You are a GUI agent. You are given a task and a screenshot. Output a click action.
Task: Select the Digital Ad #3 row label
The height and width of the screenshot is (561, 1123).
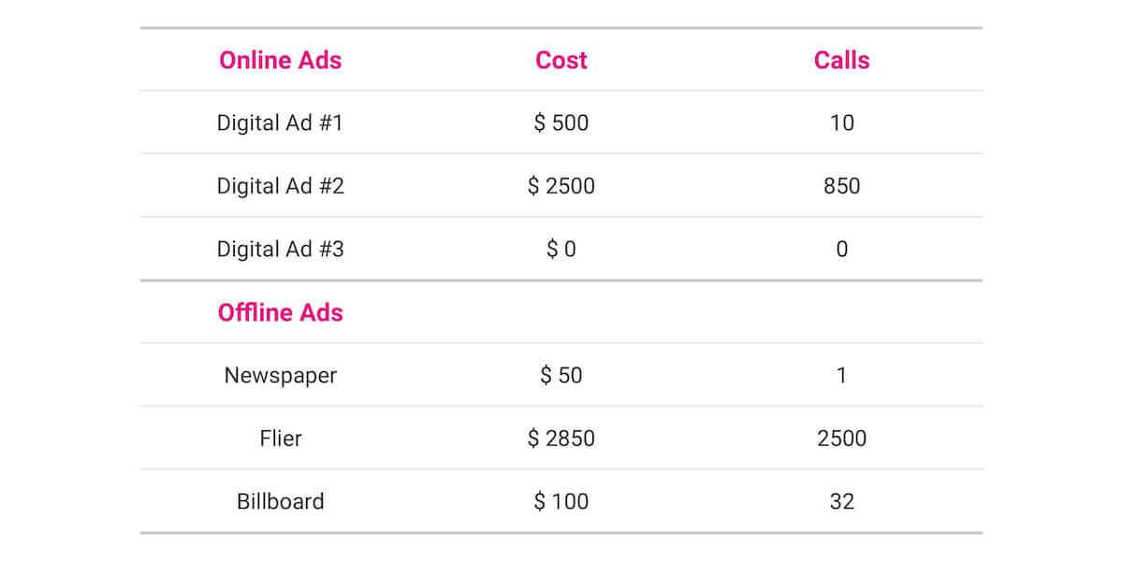(x=280, y=249)
